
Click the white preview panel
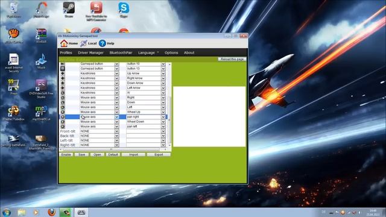point(209,116)
